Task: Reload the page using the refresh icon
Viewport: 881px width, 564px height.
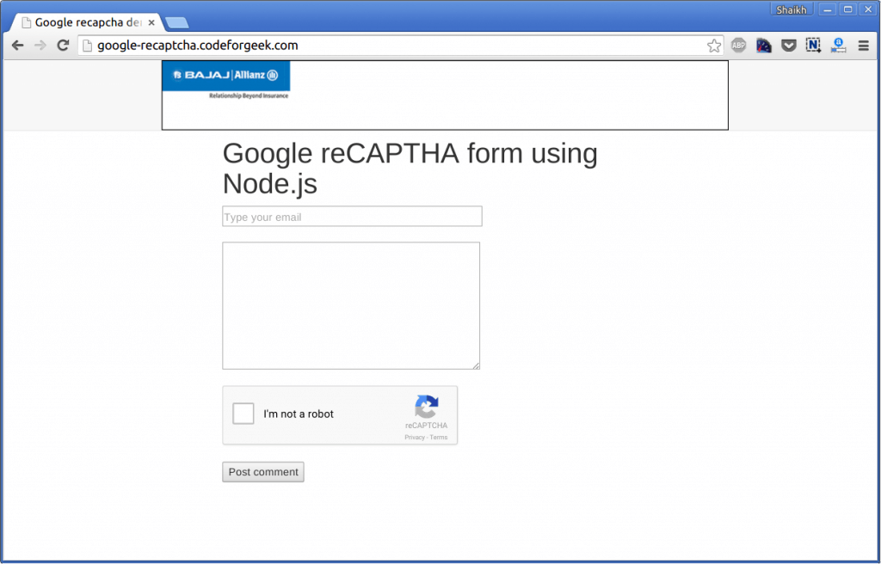Action: click(x=62, y=45)
